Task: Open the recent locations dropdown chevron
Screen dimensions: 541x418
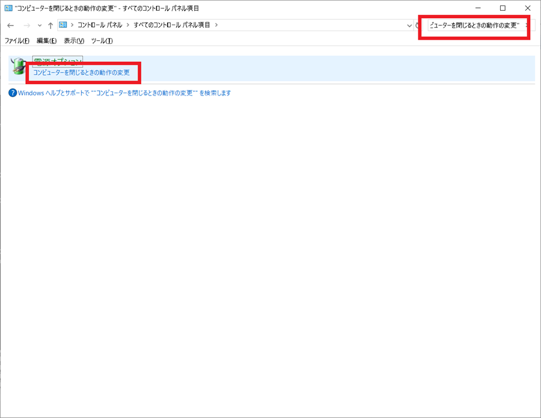Action: [x=38, y=25]
